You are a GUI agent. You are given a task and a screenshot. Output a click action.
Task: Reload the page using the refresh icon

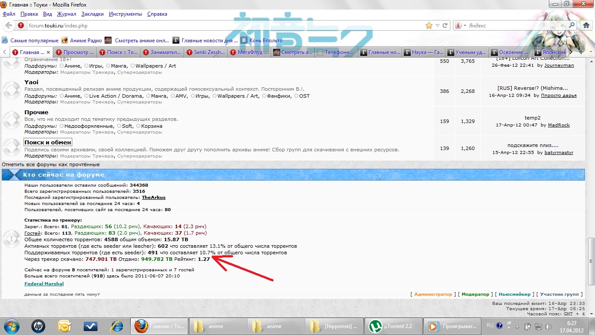[445, 26]
